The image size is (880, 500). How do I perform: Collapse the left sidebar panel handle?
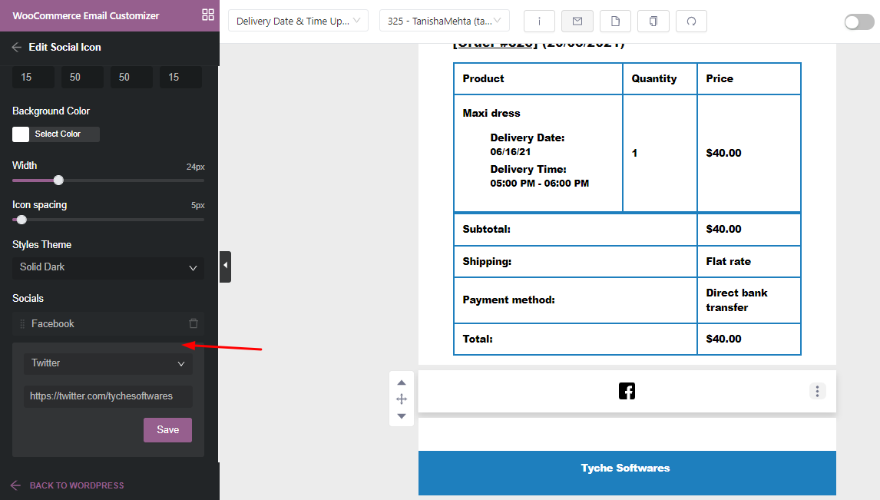[225, 266]
